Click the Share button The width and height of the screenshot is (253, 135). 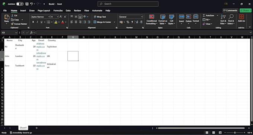(x=246, y=10)
